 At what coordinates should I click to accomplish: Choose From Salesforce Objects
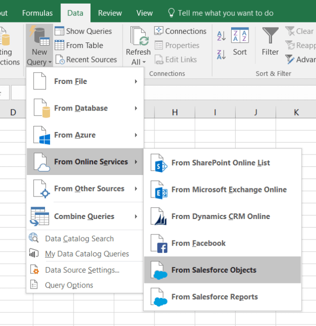tap(222, 270)
